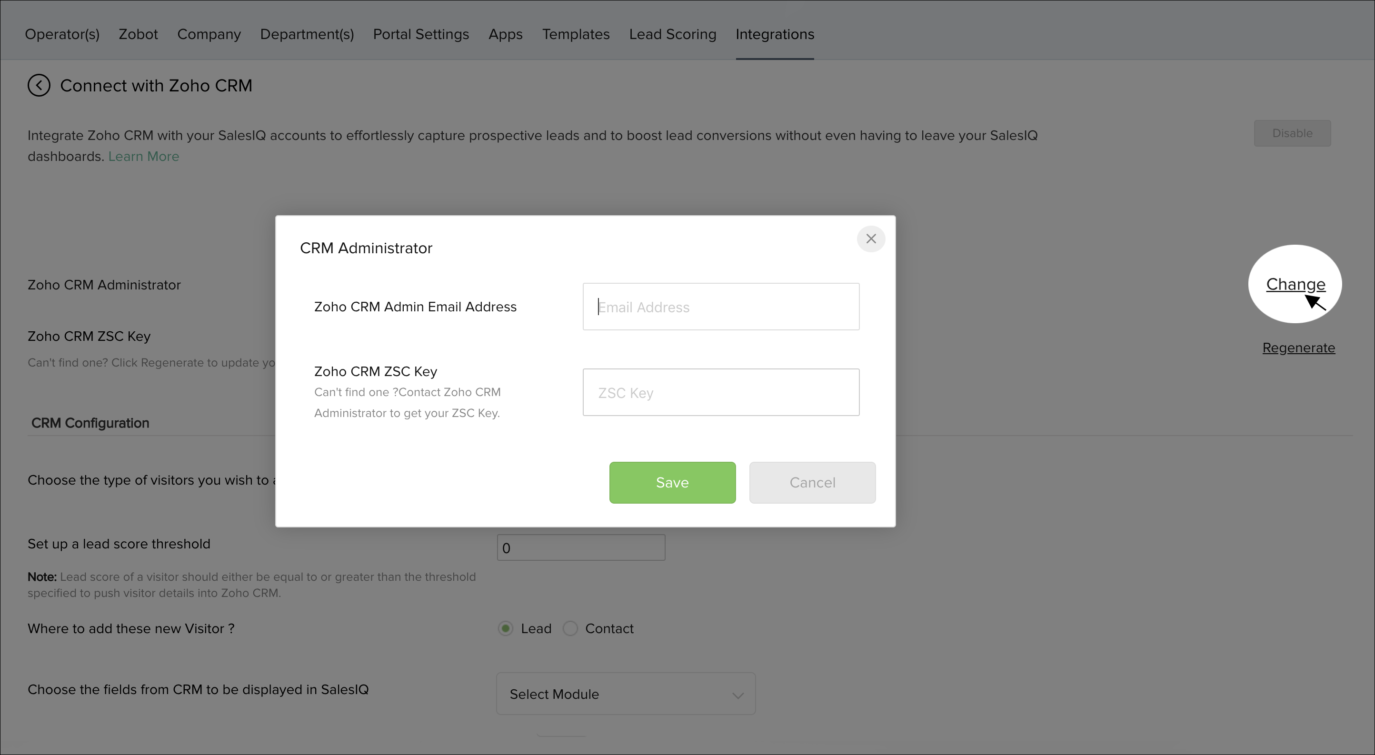Cancel the CRM Administrator dialog
The image size is (1375, 755).
pyautogui.click(x=812, y=482)
